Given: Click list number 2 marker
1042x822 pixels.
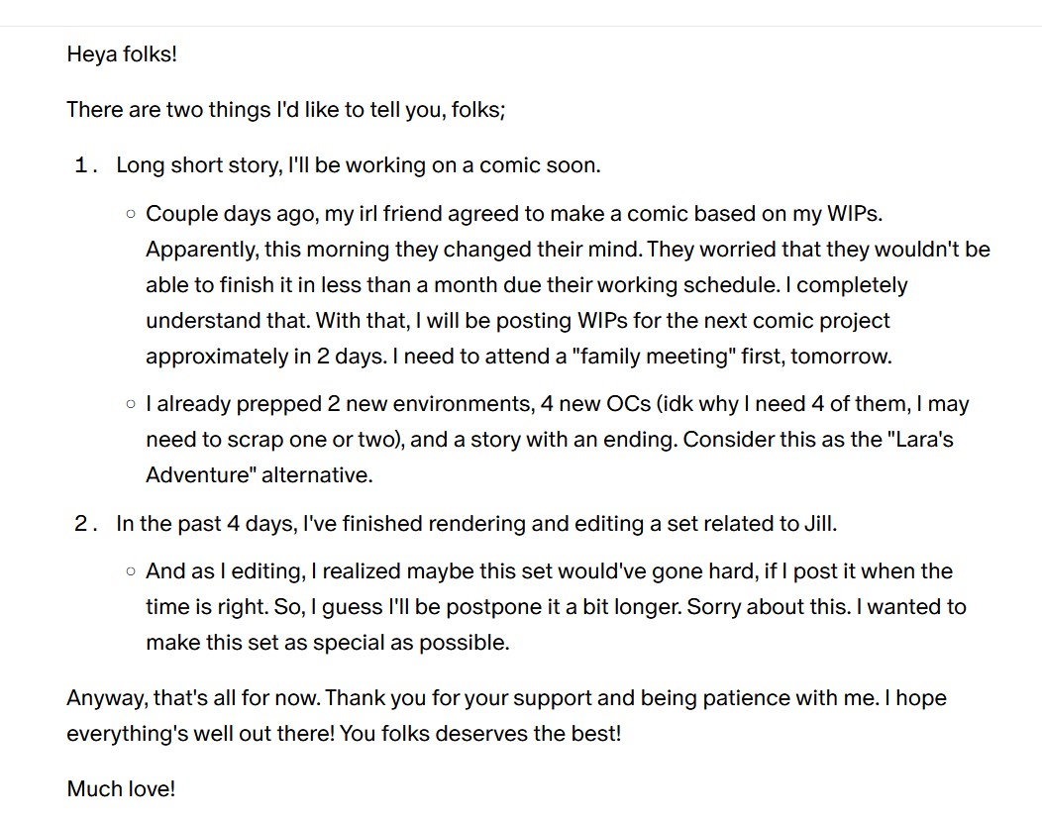Looking at the screenshot, I should tap(86, 524).
